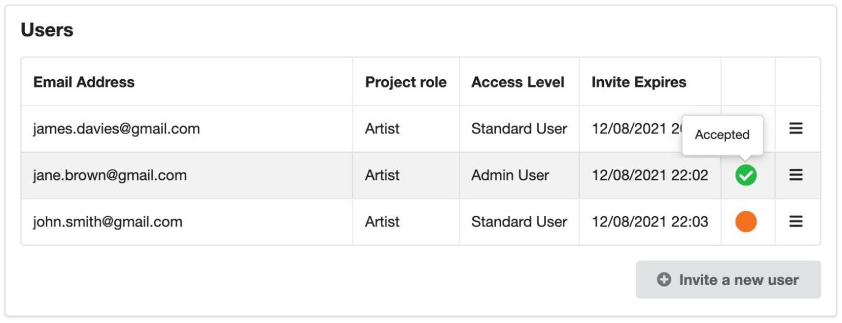Click the Artist role in jane.brown's row

coord(382,175)
